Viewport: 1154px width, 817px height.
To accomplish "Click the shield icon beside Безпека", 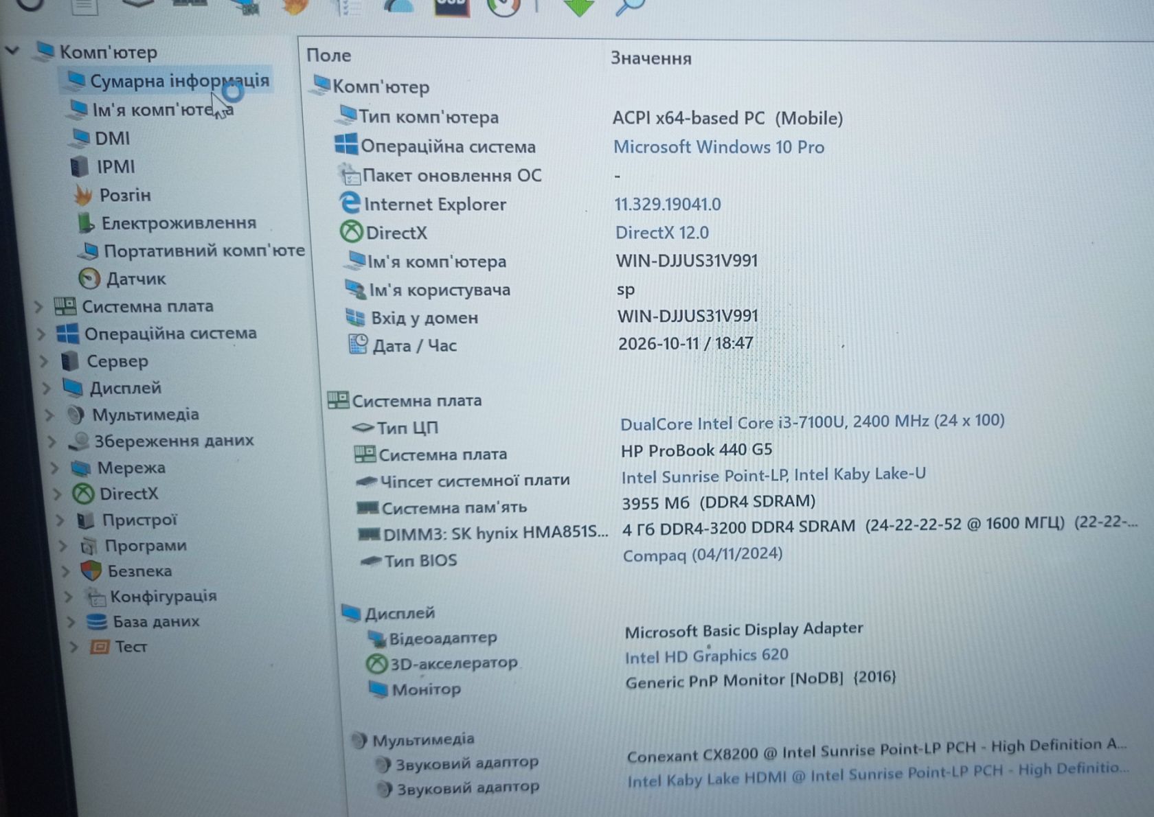I will pyautogui.click(x=91, y=571).
